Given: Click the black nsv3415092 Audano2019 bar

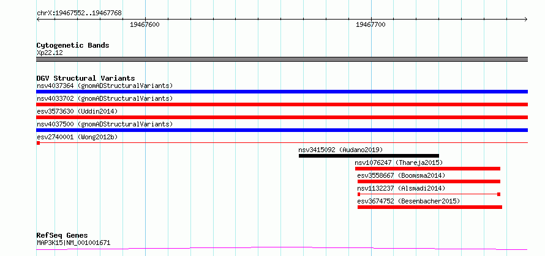Looking at the screenshot, I should click(x=369, y=156).
